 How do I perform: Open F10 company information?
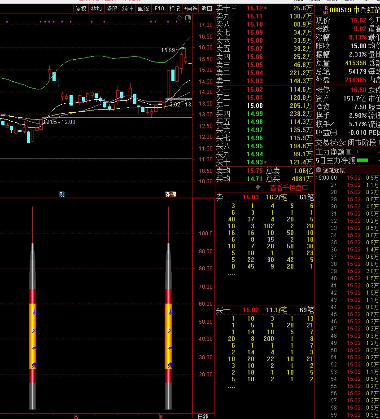[159, 9]
